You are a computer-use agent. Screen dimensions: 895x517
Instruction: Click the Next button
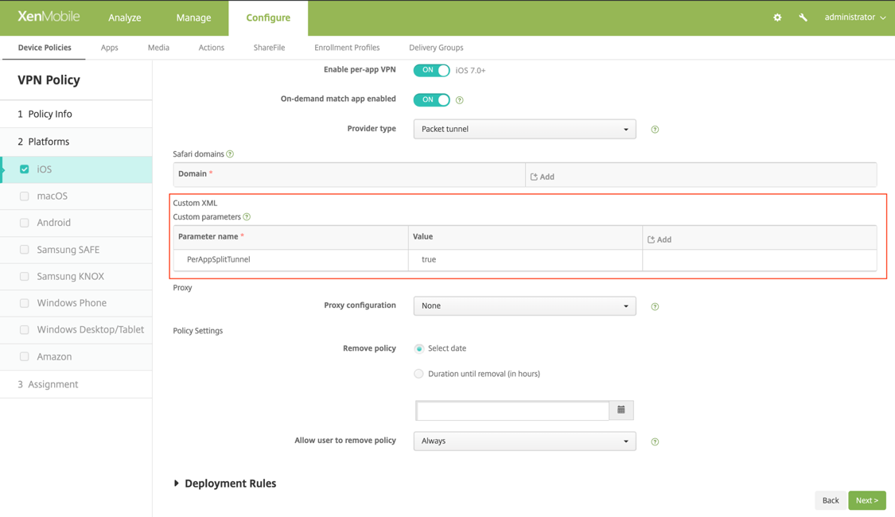[867, 500]
